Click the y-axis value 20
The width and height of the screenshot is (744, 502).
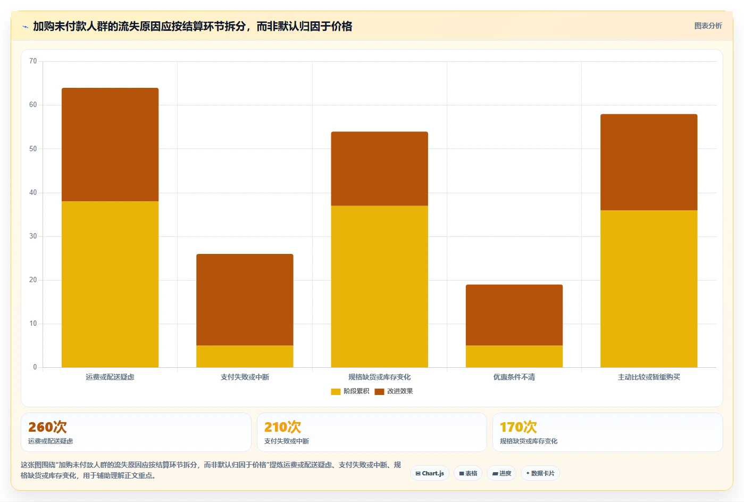coord(33,279)
